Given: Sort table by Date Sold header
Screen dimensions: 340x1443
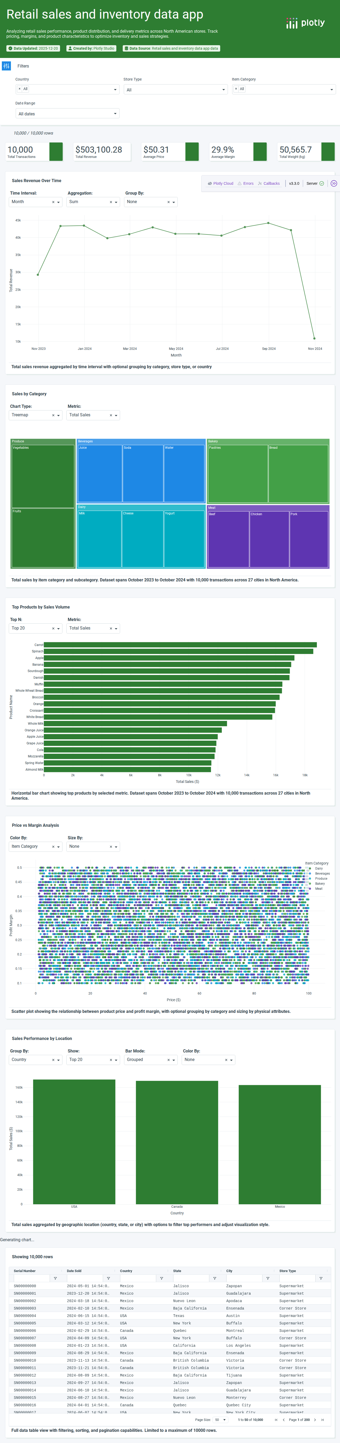Looking at the screenshot, I should point(74,1271).
